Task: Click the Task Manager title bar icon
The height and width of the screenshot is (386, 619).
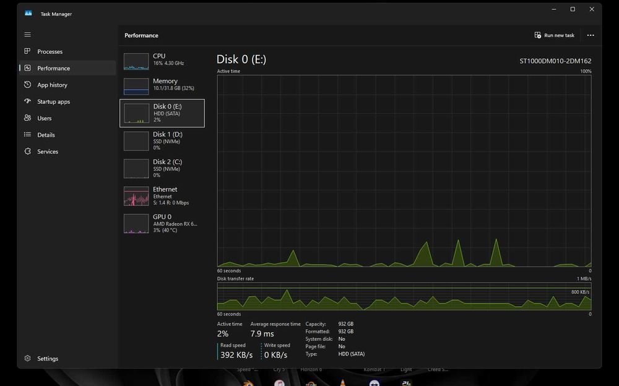Action: pos(28,14)
